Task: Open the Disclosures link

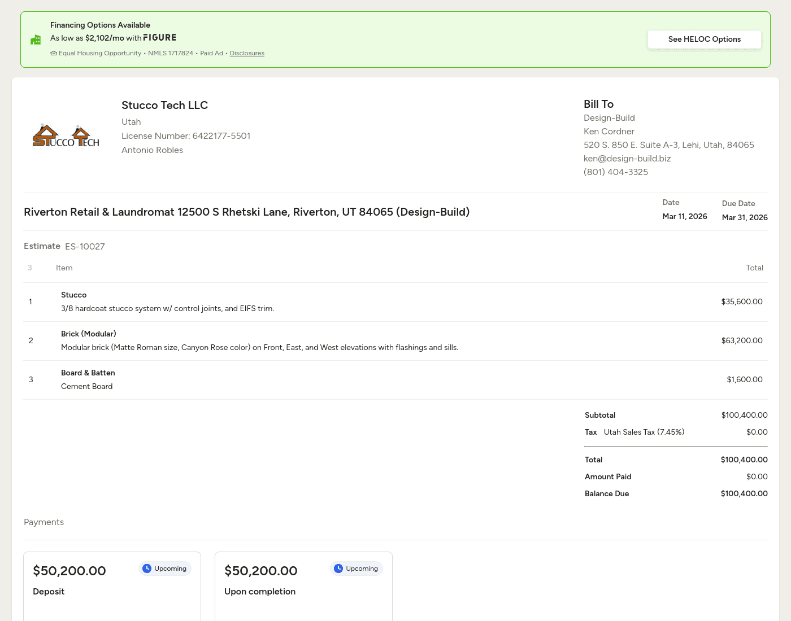Action: point(247,53)
